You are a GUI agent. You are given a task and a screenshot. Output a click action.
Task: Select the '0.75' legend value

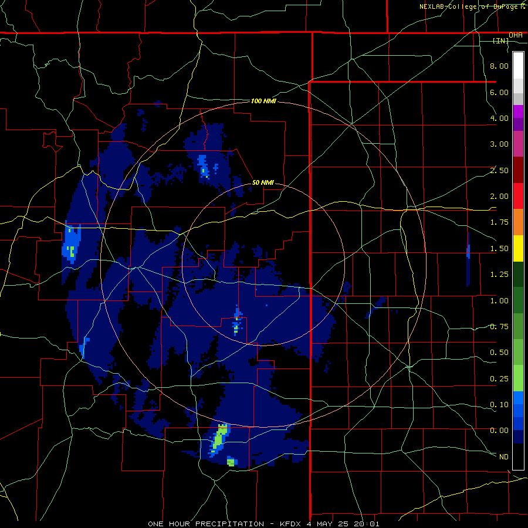click(x=499, y=327)
